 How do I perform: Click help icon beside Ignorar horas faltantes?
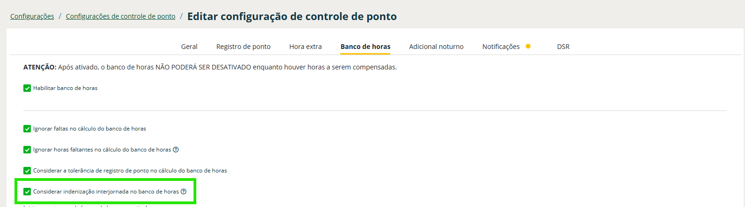[176, 150]
